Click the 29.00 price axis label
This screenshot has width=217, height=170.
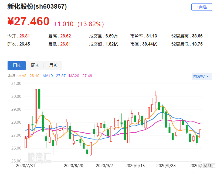pyautogui.click(x=16, y=109)
